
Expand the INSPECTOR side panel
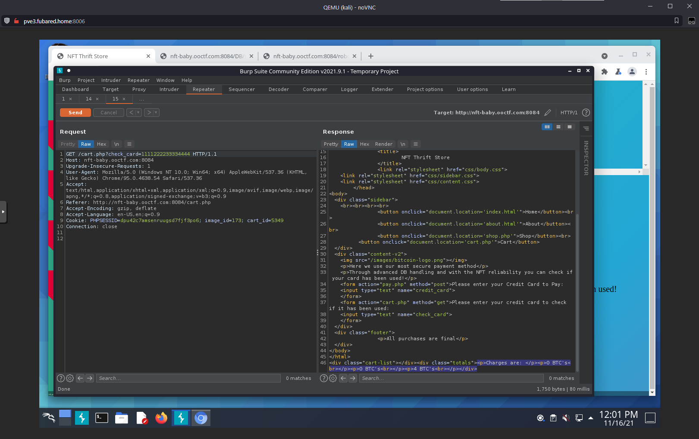(586, 158)
